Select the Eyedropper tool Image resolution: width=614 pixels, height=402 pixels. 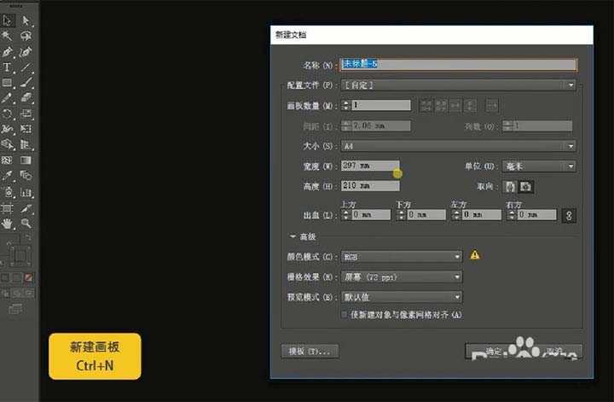(8, 176)
